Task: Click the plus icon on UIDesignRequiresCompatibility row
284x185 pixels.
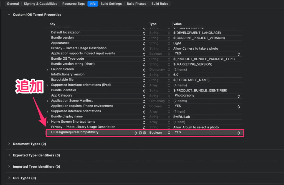Action: [140, 133]
